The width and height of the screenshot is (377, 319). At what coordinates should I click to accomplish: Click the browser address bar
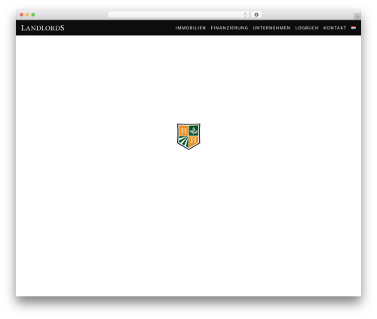point(179,14)
